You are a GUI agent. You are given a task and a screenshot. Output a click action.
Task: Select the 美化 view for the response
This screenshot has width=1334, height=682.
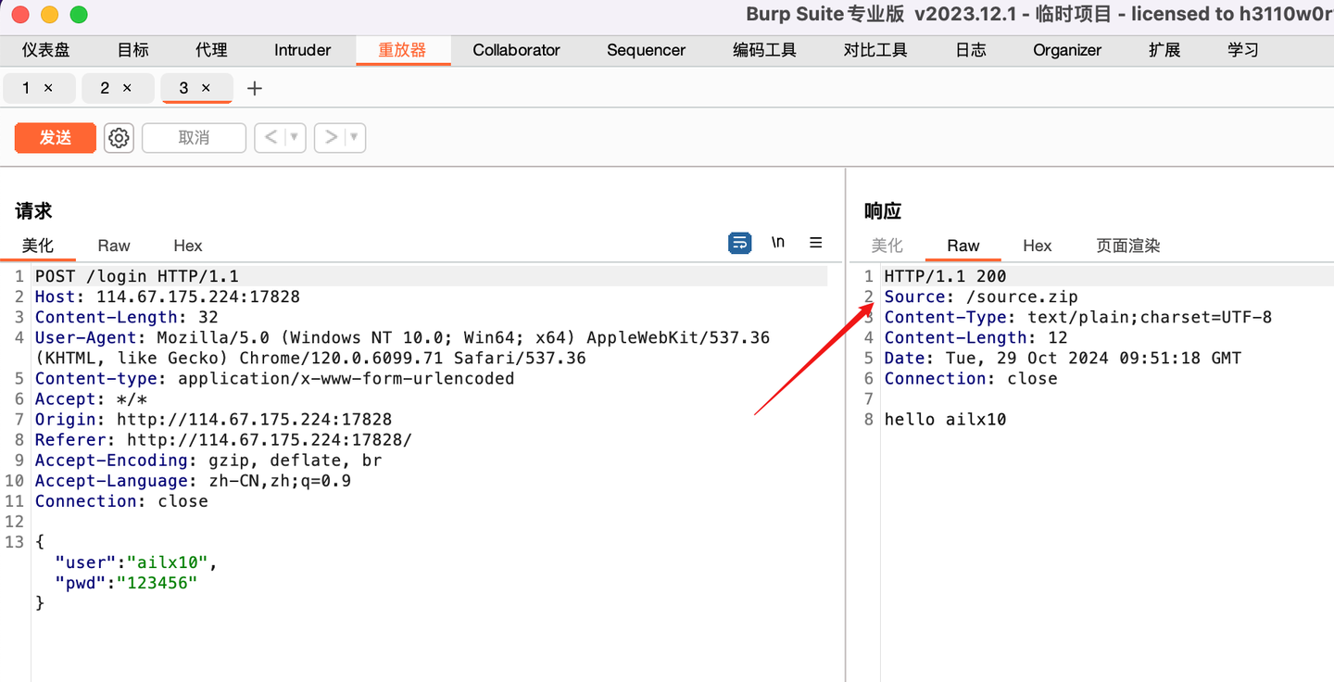[887, 246]
